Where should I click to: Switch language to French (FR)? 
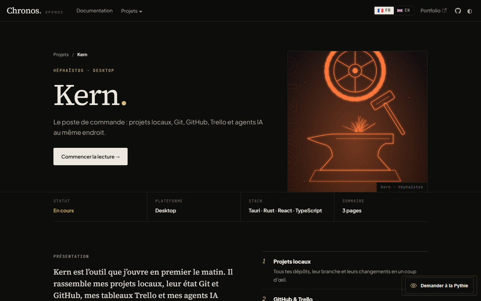[384, 11]
